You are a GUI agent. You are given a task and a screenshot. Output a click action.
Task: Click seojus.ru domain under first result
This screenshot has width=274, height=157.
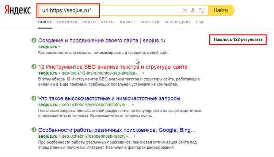[x=48, y=47]
